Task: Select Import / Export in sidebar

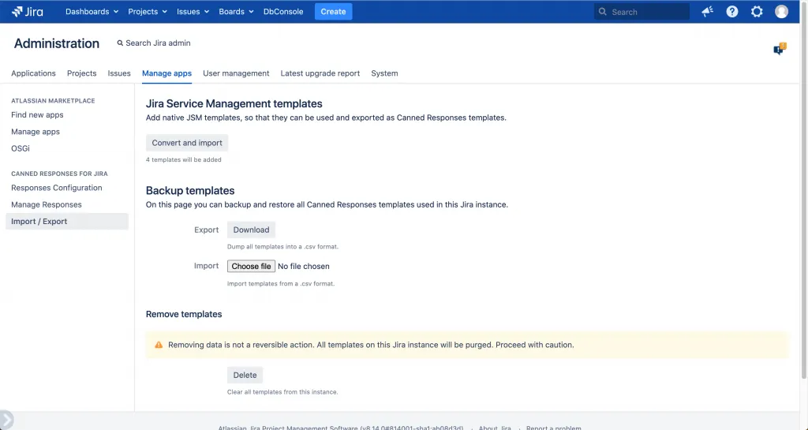Action: coord(67,222)
